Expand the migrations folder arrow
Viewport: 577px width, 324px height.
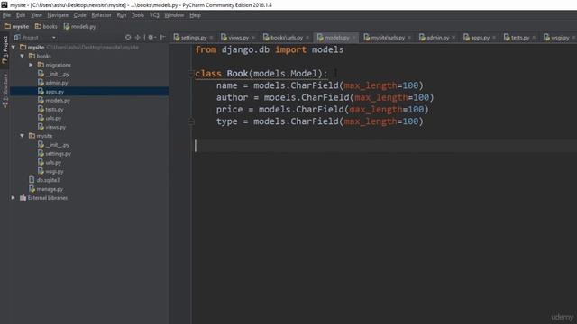pyautogui.click(x=31, y=65)
